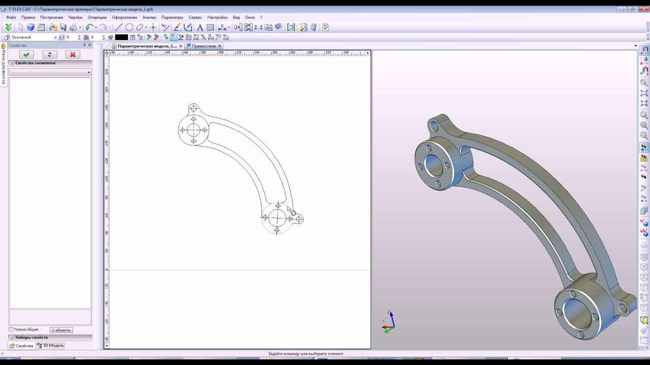
Task: Open a file with the folder icon
Action: [53, 27]
